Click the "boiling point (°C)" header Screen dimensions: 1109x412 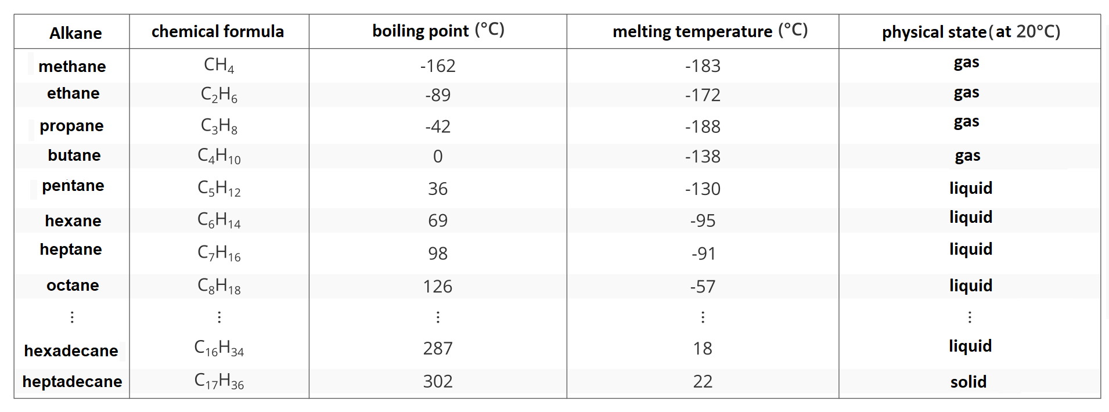pyautogui.click(x=438, y=31)
